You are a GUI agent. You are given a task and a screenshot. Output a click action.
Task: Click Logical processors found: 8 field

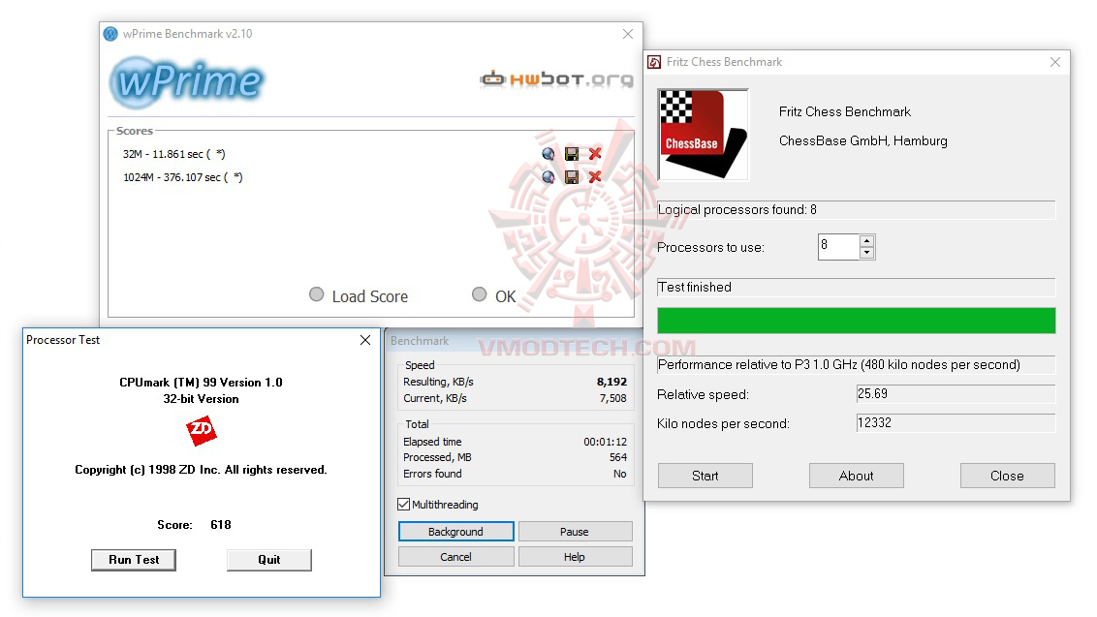click(857, 210)
